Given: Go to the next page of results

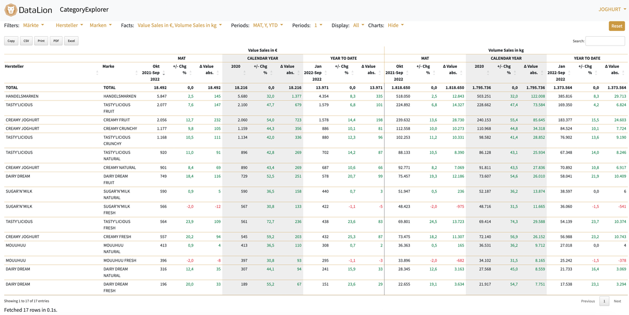Looking at the screenshot, I should click(618, 301).
